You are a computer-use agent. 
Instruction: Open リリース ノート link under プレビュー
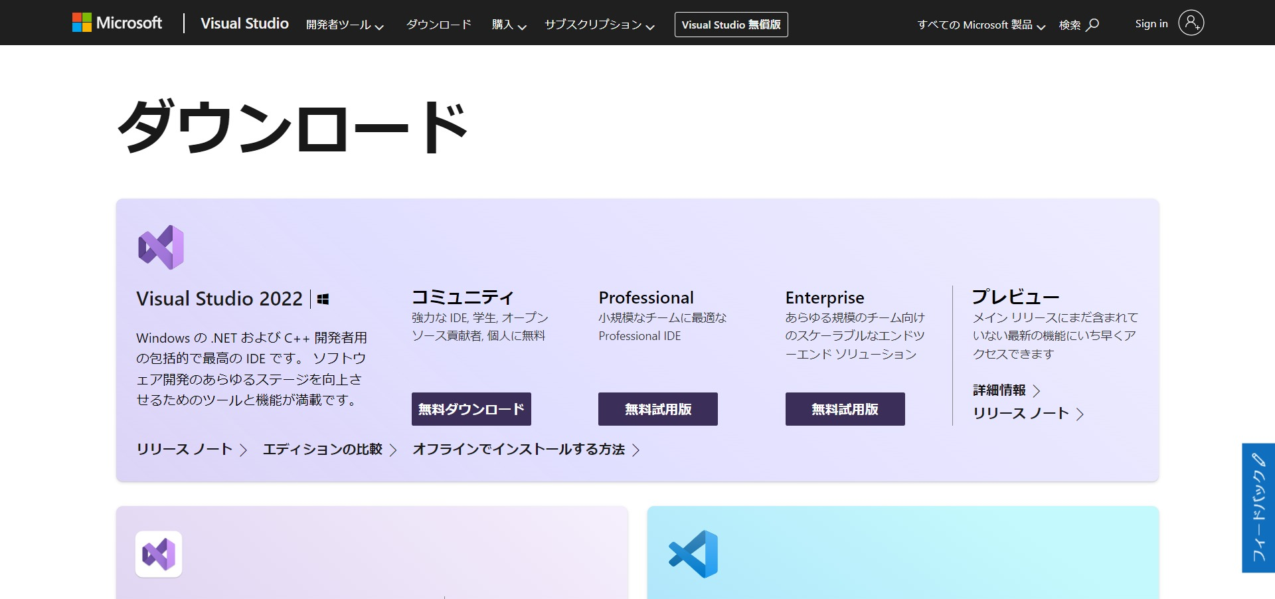pyautogui.click(x=1028, y=413)
